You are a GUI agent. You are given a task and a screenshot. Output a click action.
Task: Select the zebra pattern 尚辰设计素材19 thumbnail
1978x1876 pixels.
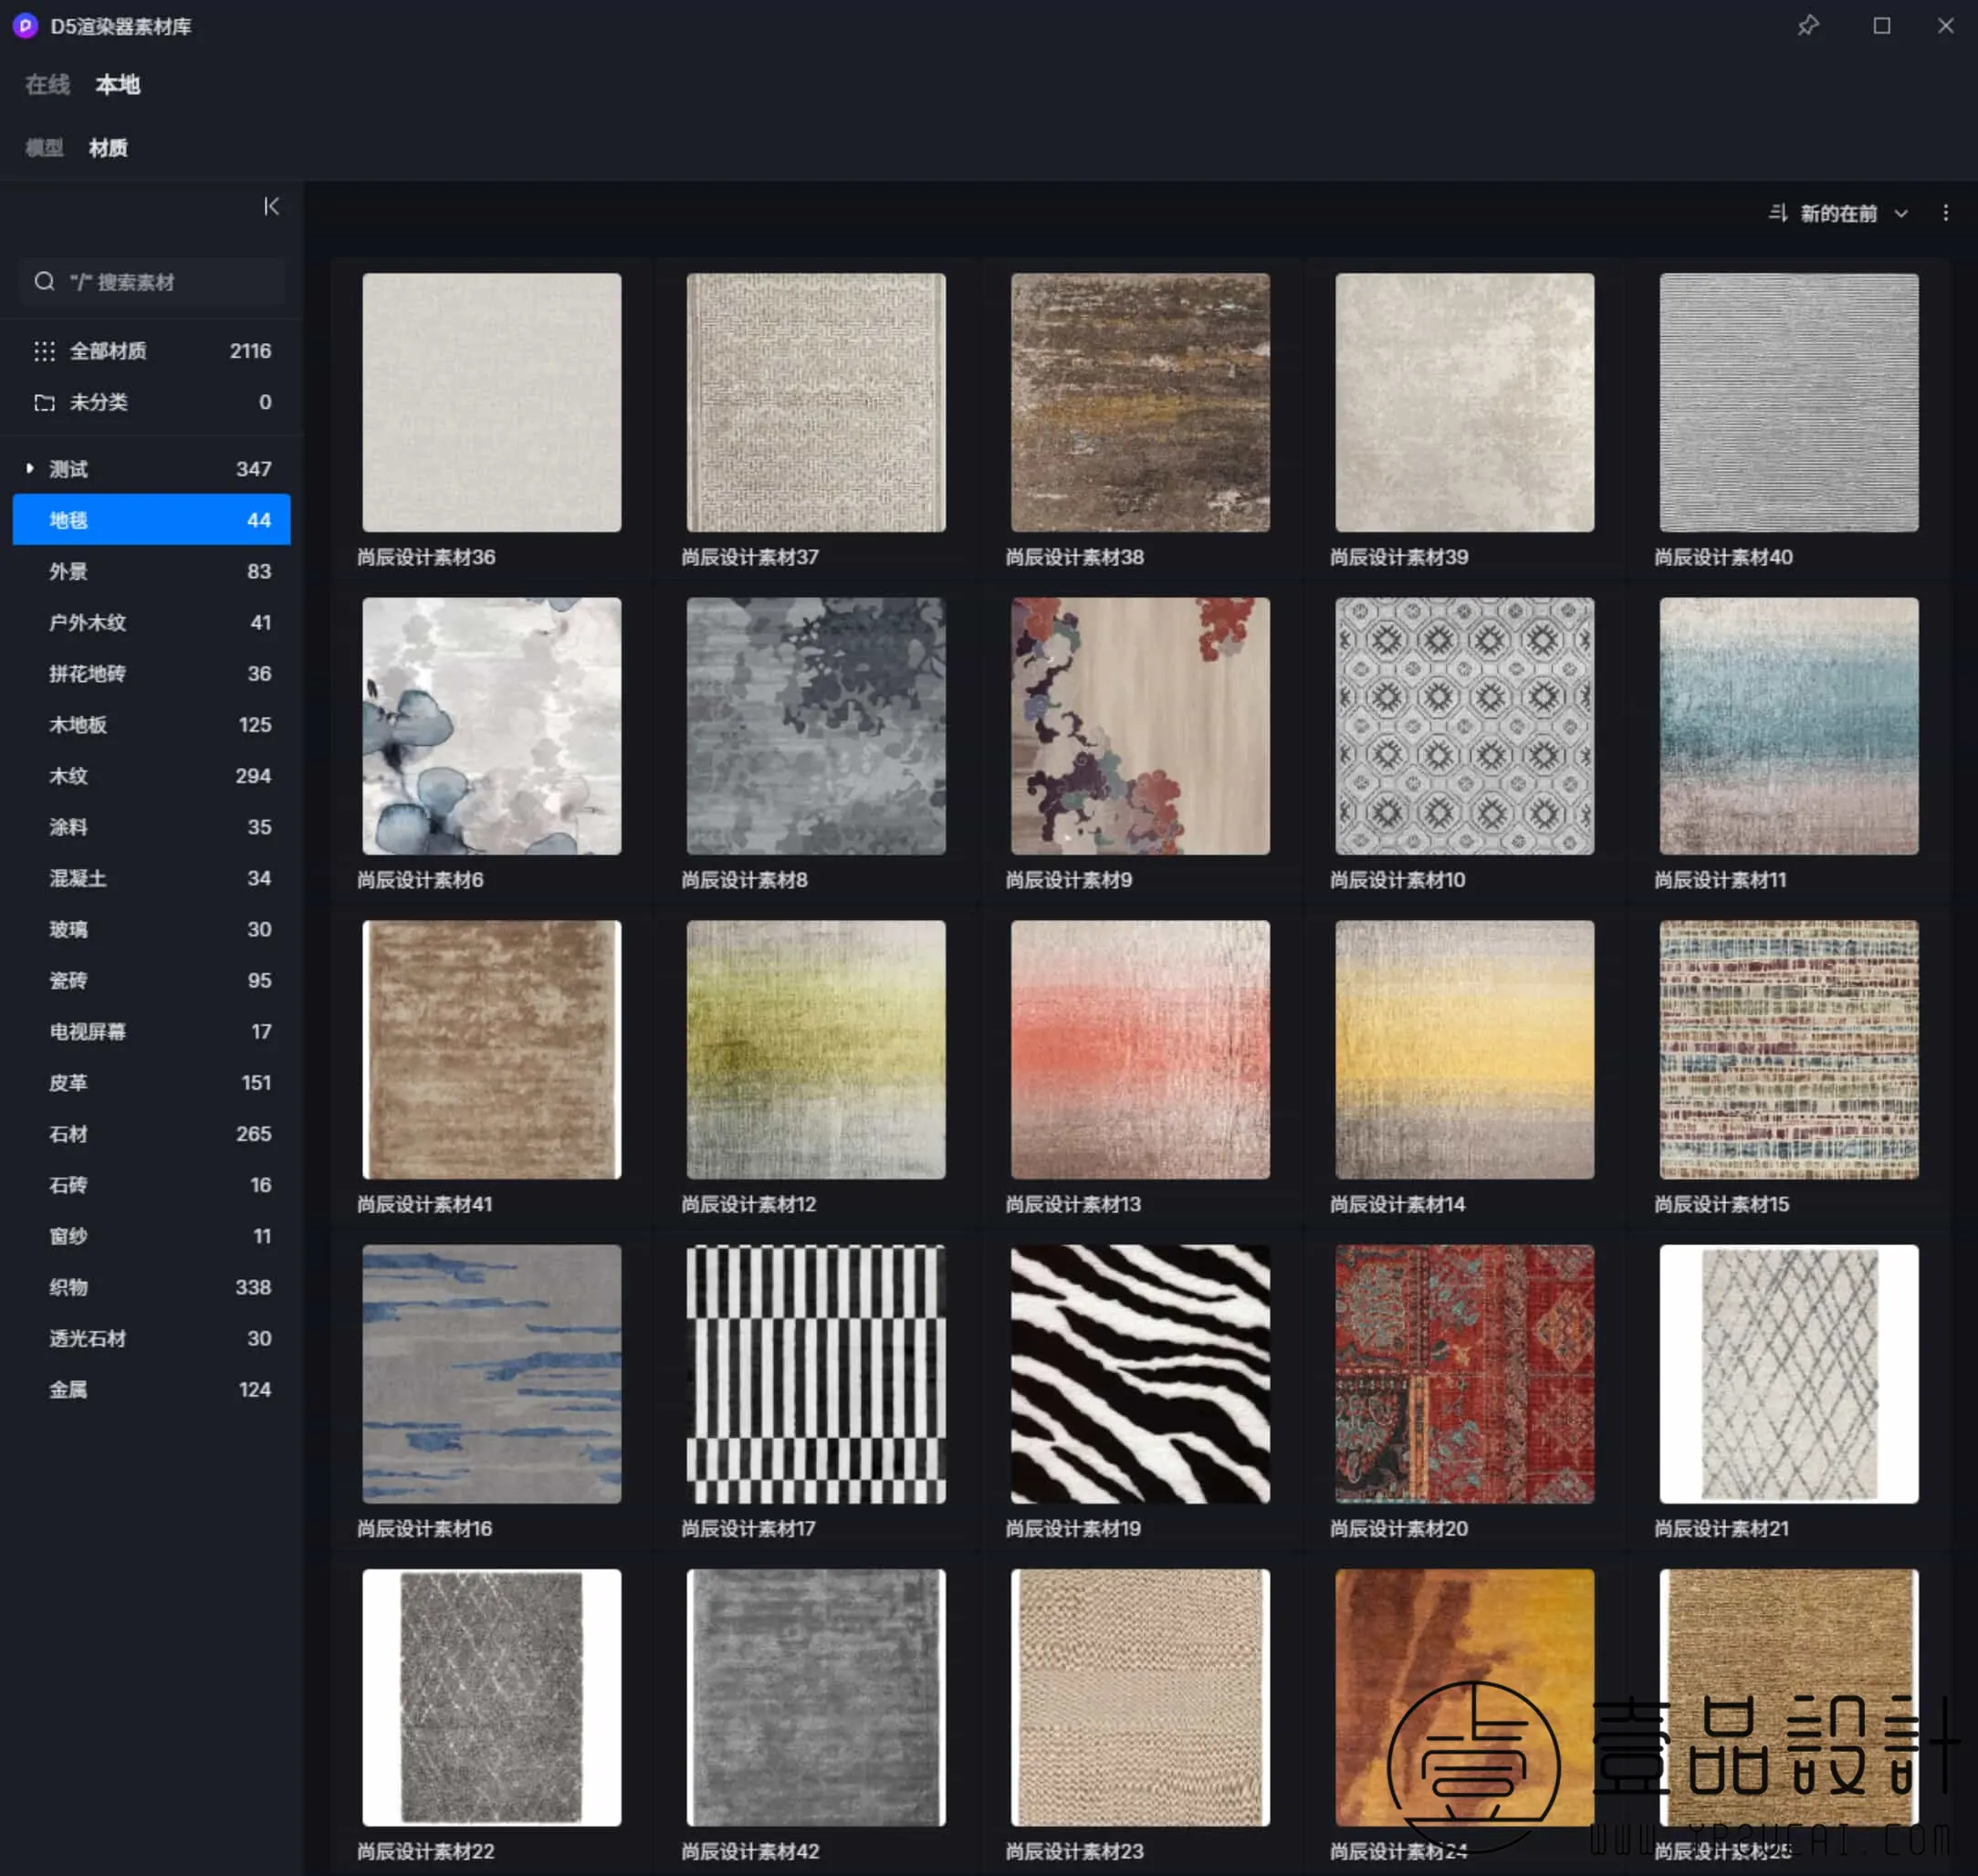(1140, 1373)
